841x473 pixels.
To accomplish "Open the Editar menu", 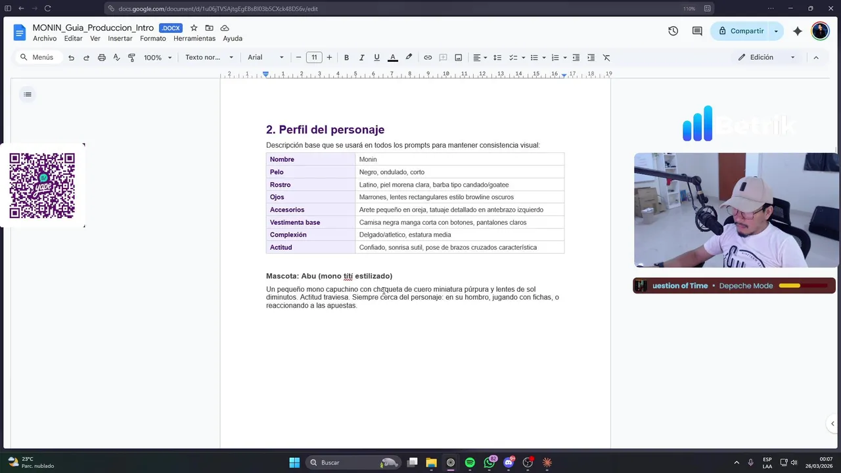I will pos(73,39).
